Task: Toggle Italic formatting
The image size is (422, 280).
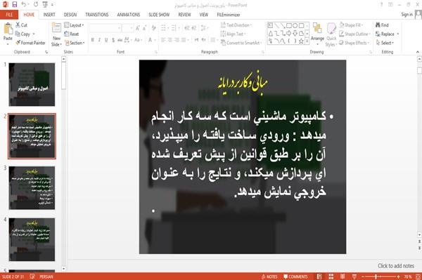Action: 99,40
